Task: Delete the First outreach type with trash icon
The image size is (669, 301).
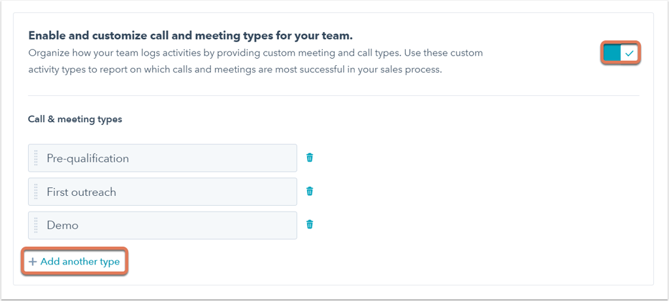Action: pos(310,191)
